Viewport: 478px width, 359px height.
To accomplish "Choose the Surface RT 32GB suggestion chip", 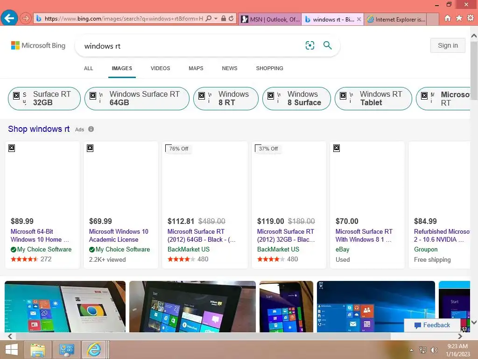I will point(44,98).
